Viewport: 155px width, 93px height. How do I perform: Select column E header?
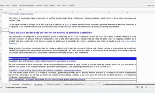point(72,12)
